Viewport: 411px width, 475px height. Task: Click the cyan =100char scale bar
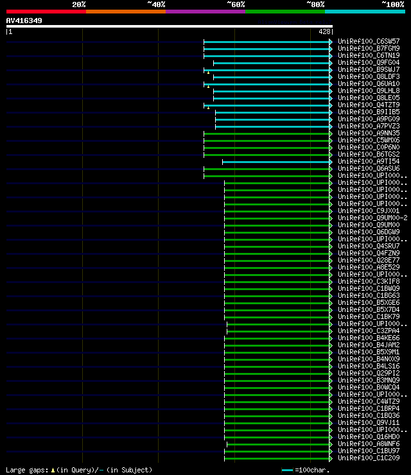point(287,470)
